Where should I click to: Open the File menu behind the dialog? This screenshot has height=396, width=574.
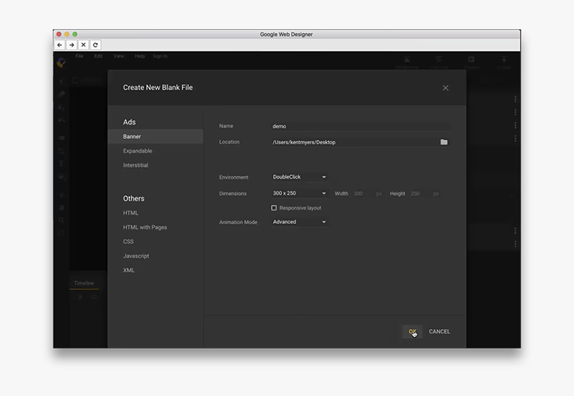pos(79,56)
